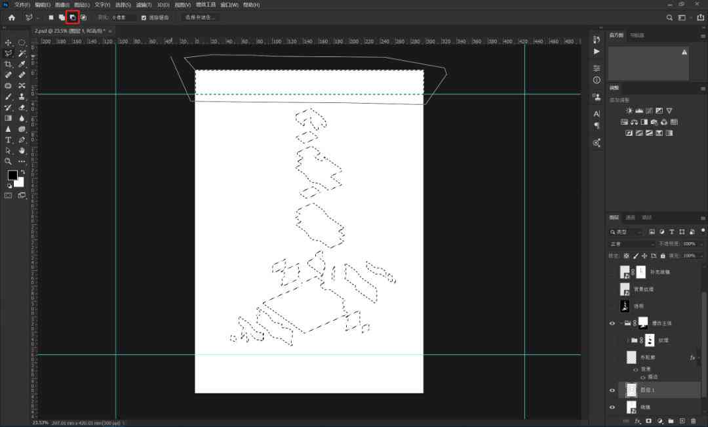Viewport: 708px width, 427px height.
Task: Toggle lock transparent pixels icon
Action: (626, 256)
